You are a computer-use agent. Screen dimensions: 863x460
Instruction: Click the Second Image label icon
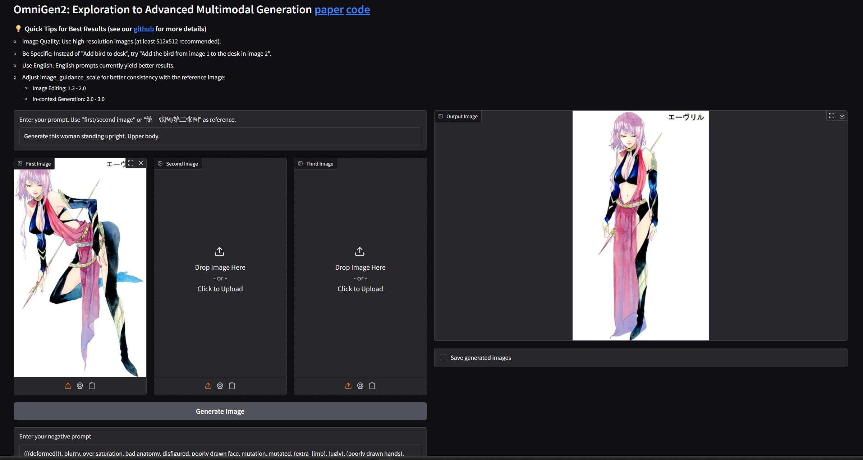(x=160, y=163)
